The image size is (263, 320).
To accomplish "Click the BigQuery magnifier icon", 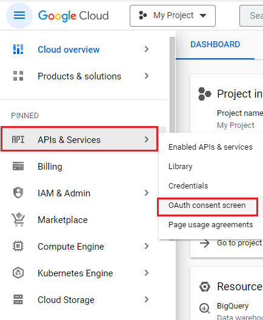I will [205, 308].
